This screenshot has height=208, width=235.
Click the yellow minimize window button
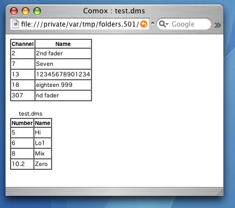coord(25,11)
